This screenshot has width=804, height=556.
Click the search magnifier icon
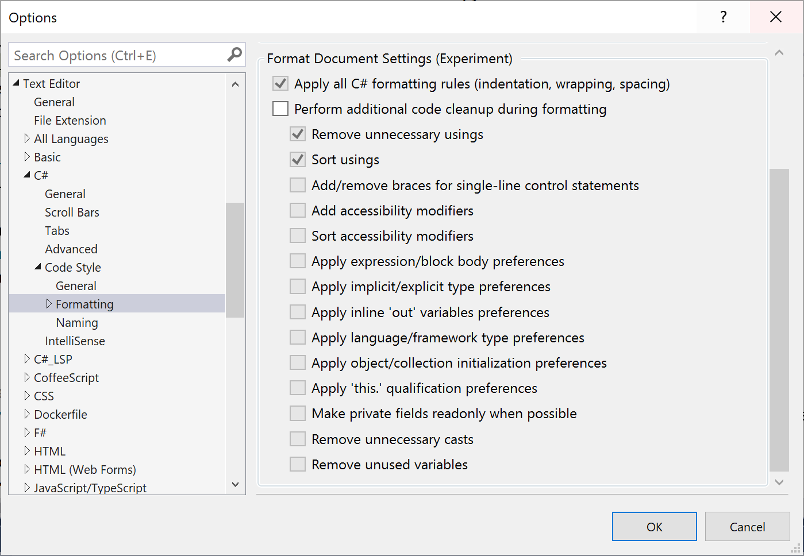[x=234, y=55]
